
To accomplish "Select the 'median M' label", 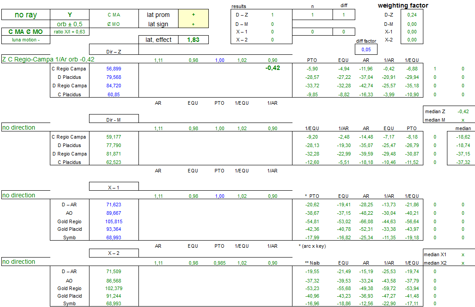I will [435, 120].
